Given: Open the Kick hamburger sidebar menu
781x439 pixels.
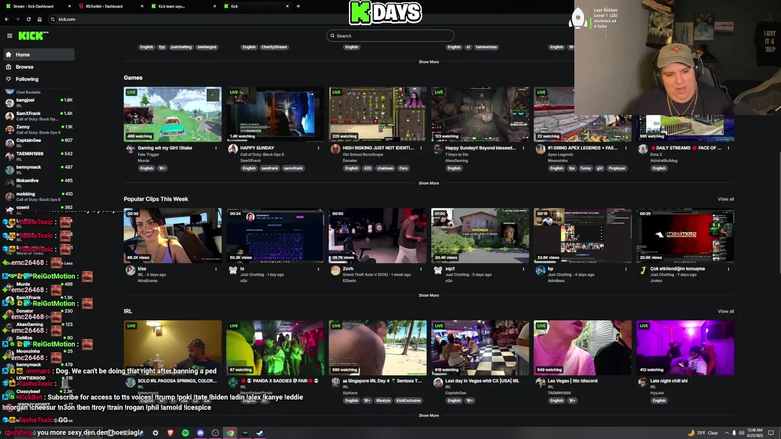Looking at the screenshot, I should point(9,36).
